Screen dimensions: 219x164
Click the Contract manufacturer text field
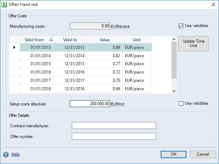point(114,126)
